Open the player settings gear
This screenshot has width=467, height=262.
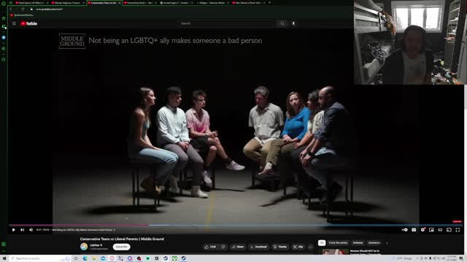[422, 230]
